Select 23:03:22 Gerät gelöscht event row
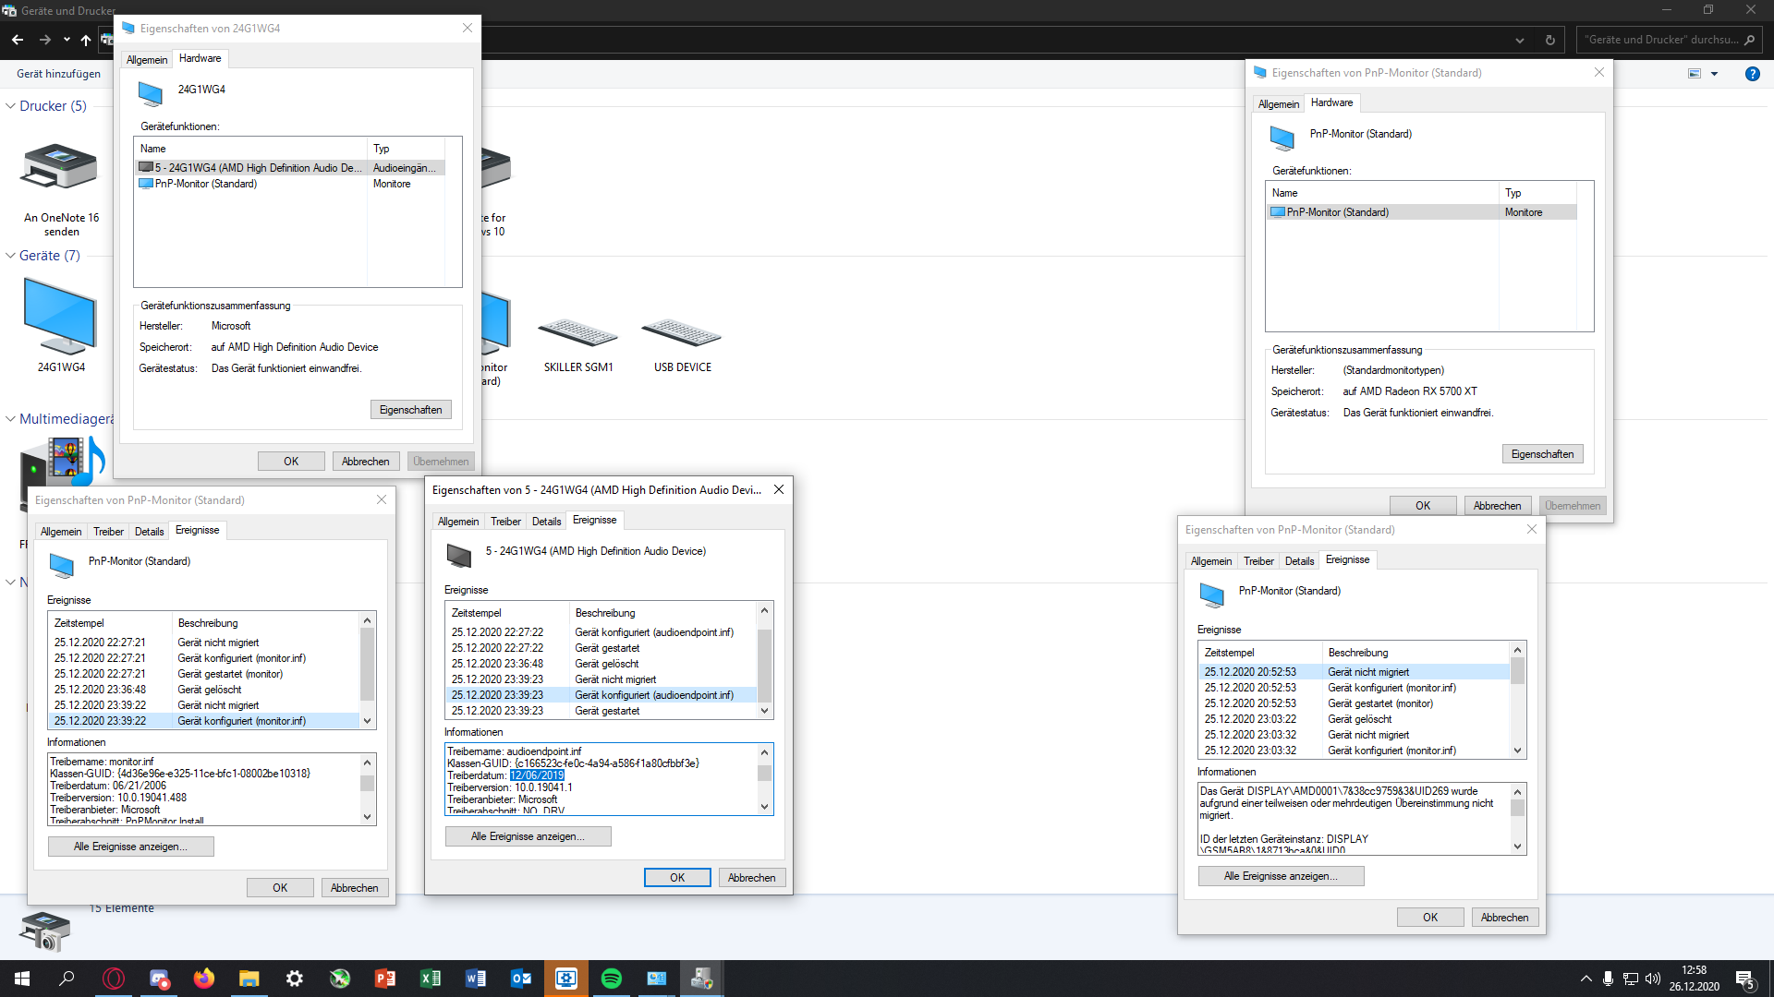Viewport: 1774px width, 997px height. [x=1355, y=719]
